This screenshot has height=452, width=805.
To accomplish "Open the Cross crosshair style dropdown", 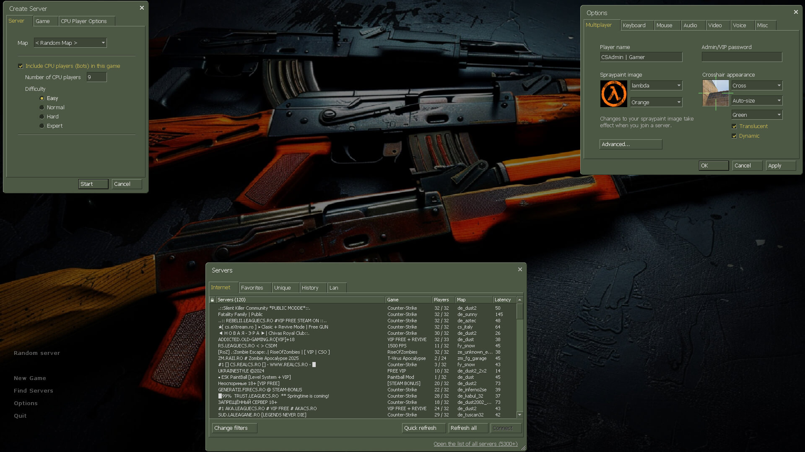I will point(757,85).
